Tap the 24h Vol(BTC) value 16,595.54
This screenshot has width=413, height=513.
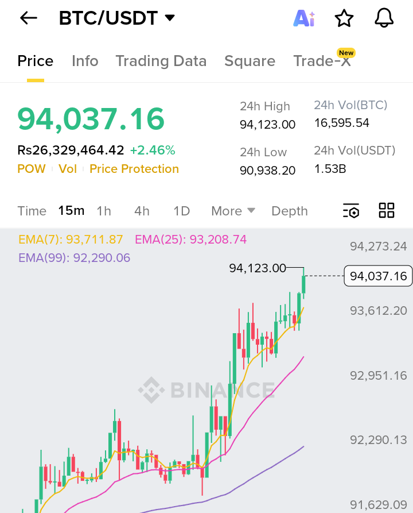[342, 123]
